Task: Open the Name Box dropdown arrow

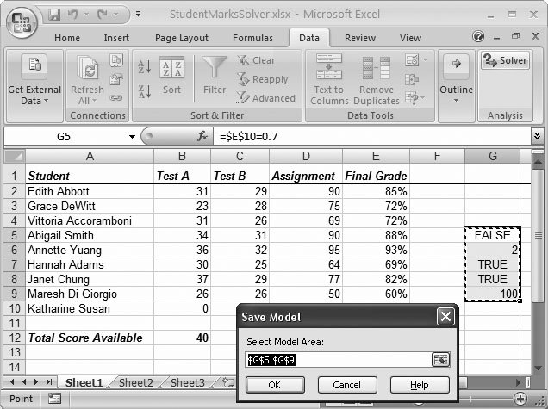Action: pos(132,137)
